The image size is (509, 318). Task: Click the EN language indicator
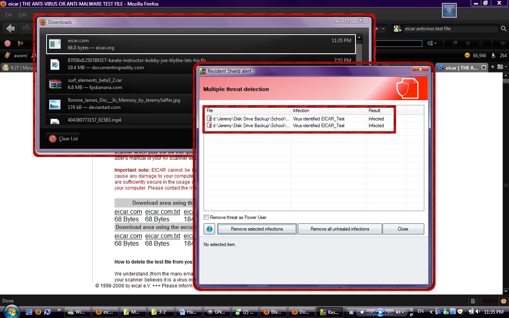click(x=421, y=312)
